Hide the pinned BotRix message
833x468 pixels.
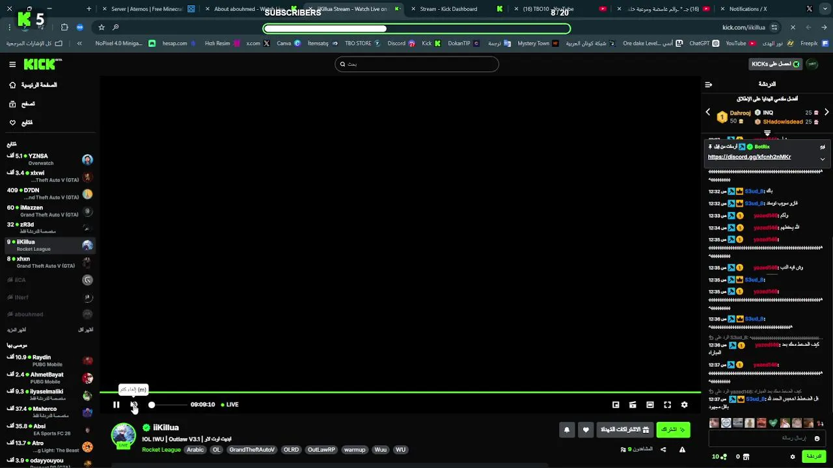[823, 147]
